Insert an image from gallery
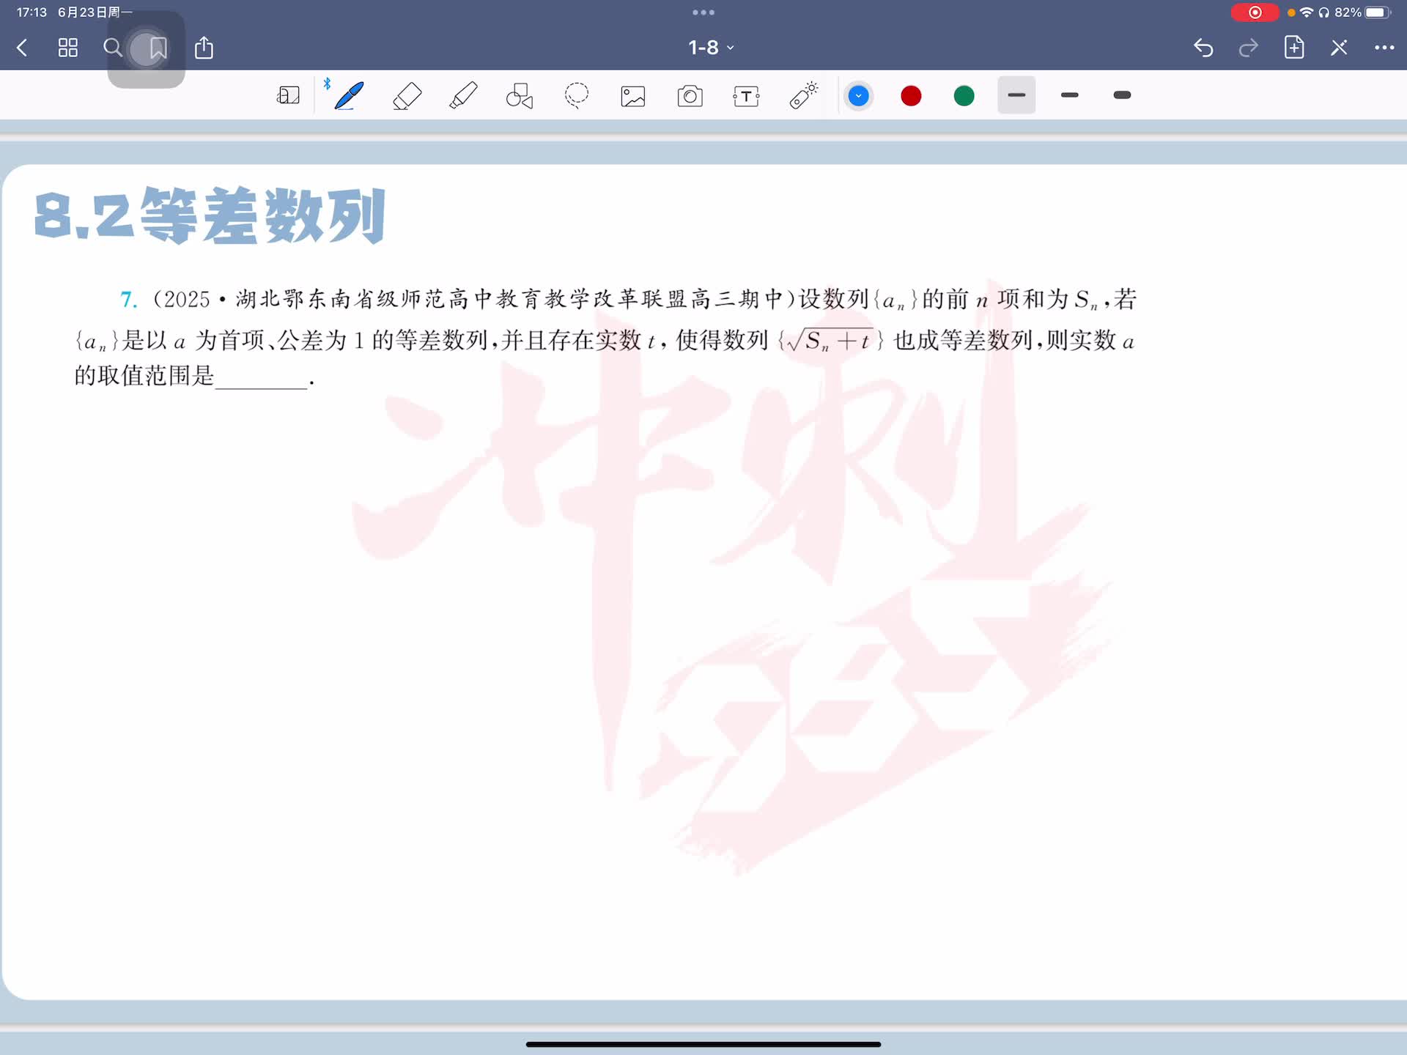Image resolution: width=1407 pixels, height=1055 pixels. tap(633, 96)
